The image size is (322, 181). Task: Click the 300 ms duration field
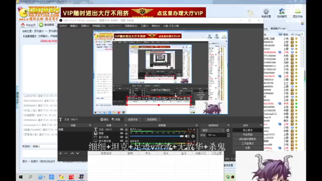217,135
